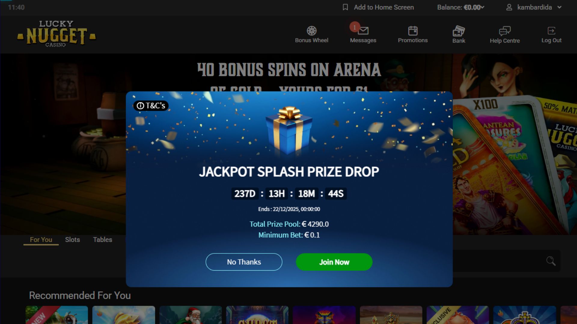The width and height of the screenshot is (577, 324).
Task: Open the Bonus Wheel icon
Action: (x=312, y=31)
